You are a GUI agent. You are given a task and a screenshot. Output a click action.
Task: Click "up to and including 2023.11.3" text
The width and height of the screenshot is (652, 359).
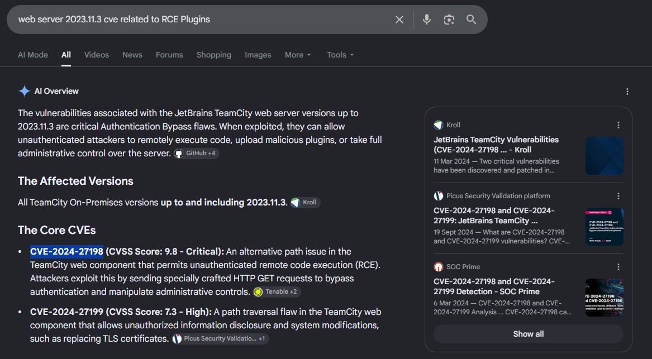(223, 202)
